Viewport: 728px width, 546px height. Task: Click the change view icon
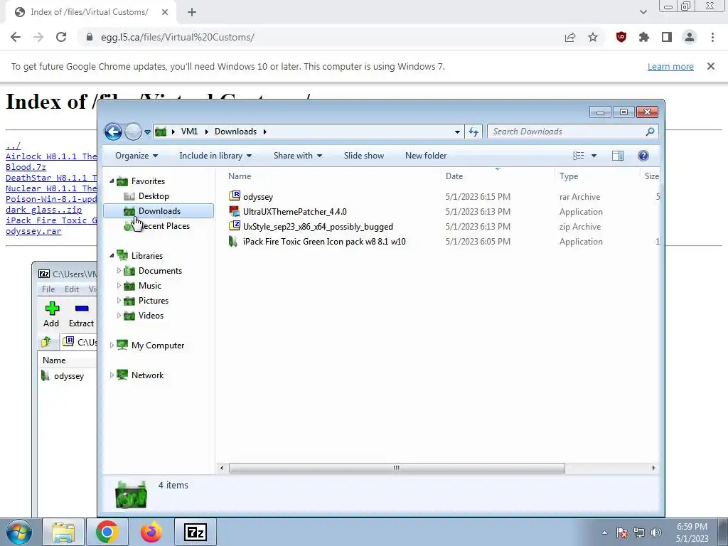point(579,156)
